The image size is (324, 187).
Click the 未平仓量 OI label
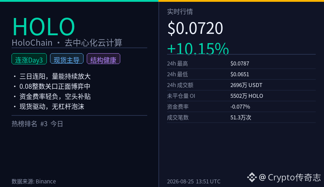[x=181, y=96]
